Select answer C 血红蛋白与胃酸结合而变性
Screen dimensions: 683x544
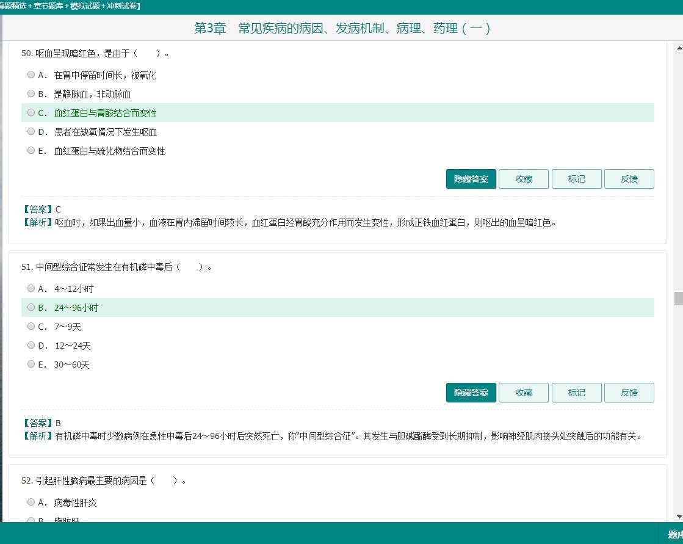tap(31, 112)
